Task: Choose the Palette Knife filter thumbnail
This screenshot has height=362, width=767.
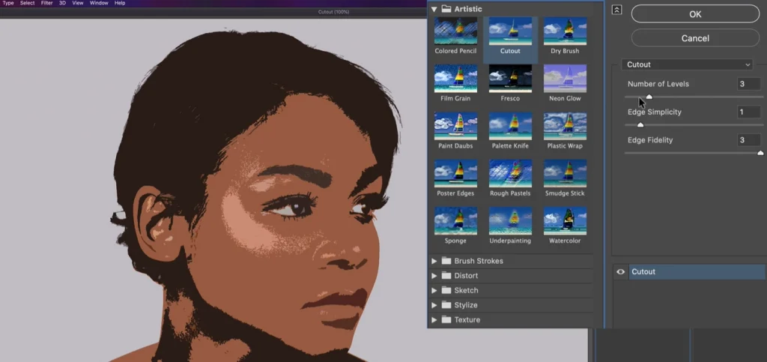Action: 510,126
